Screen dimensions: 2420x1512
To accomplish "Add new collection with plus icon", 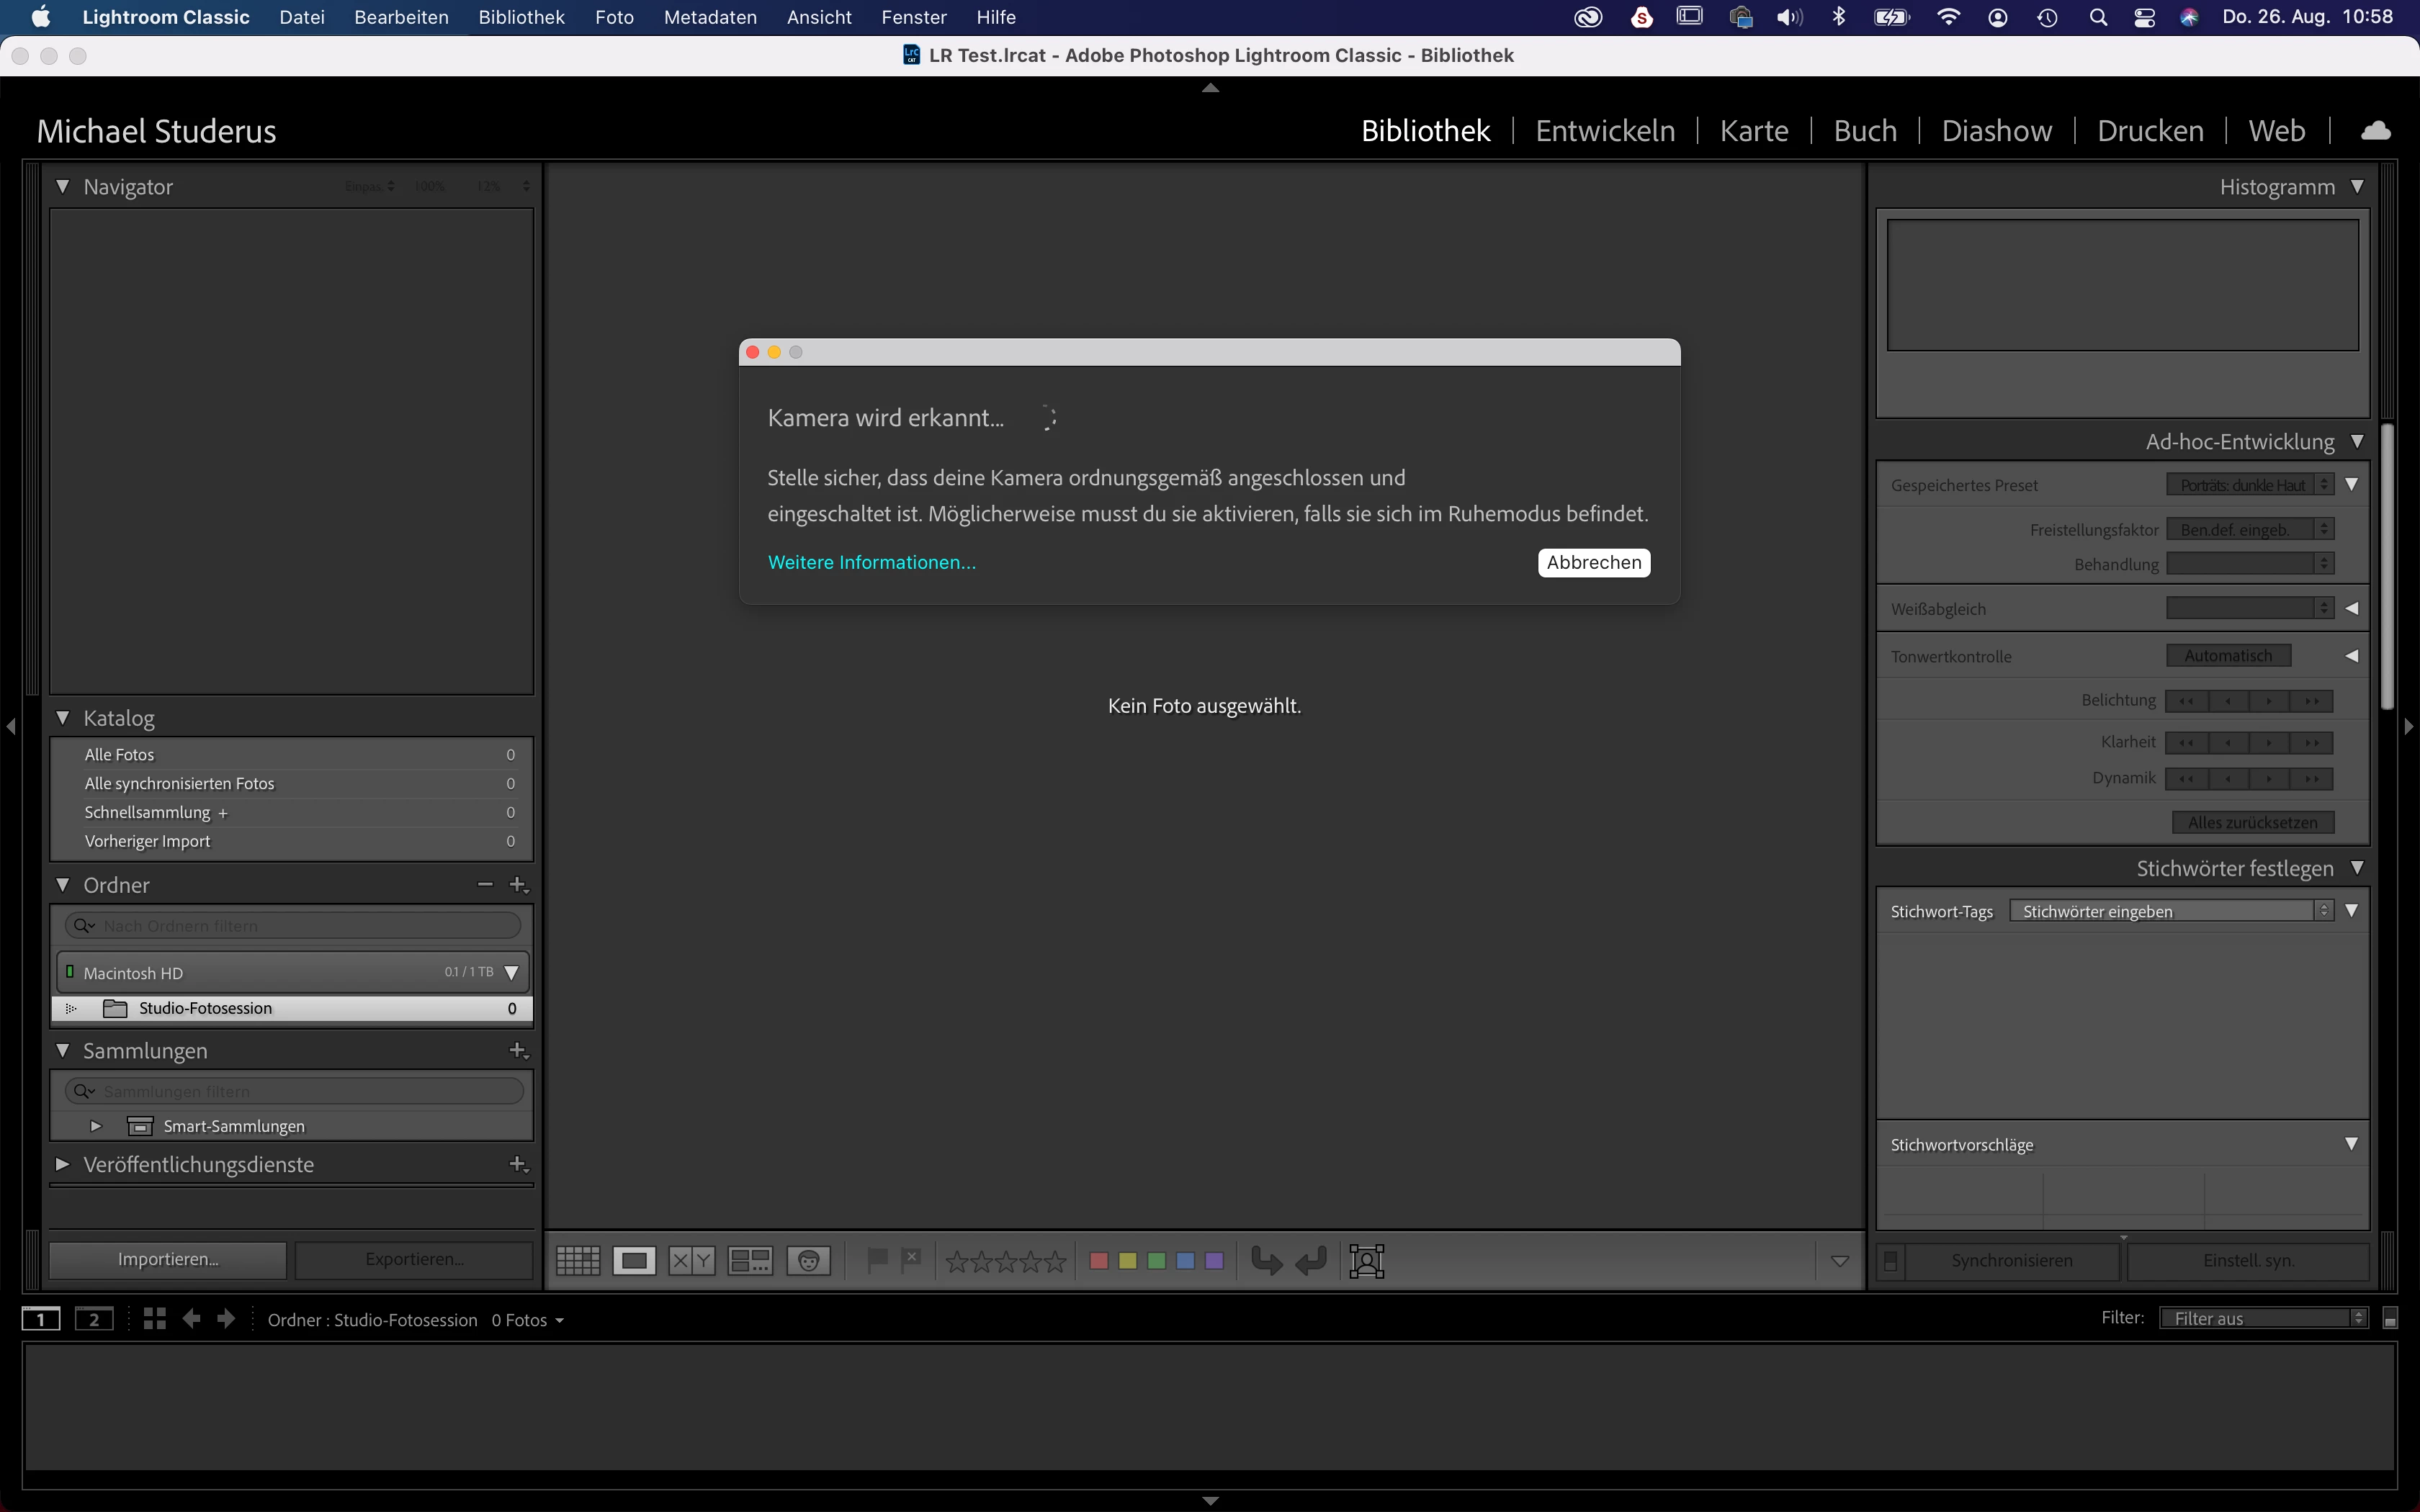I will pyautogui.click(x=518, y=1050).
